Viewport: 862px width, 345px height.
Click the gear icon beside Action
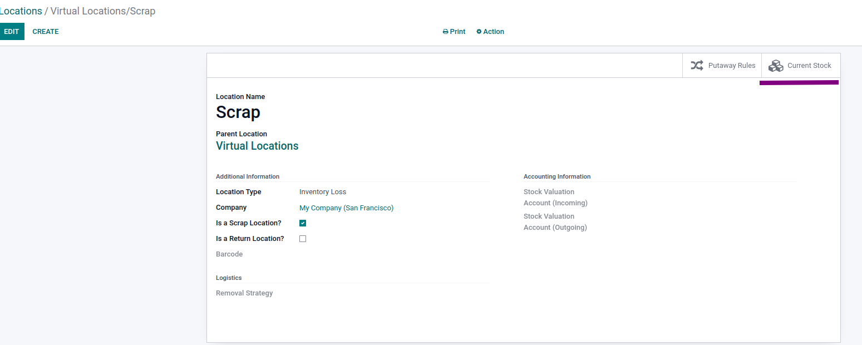click(479, 32)
